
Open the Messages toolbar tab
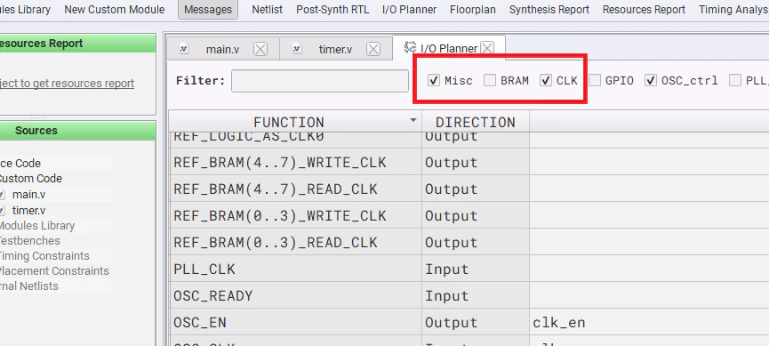[x=208, y=9]
